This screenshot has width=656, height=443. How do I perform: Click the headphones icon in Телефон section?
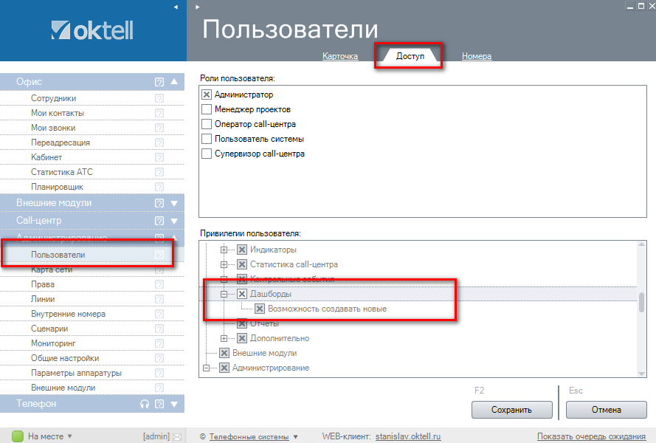click(145, 404)
